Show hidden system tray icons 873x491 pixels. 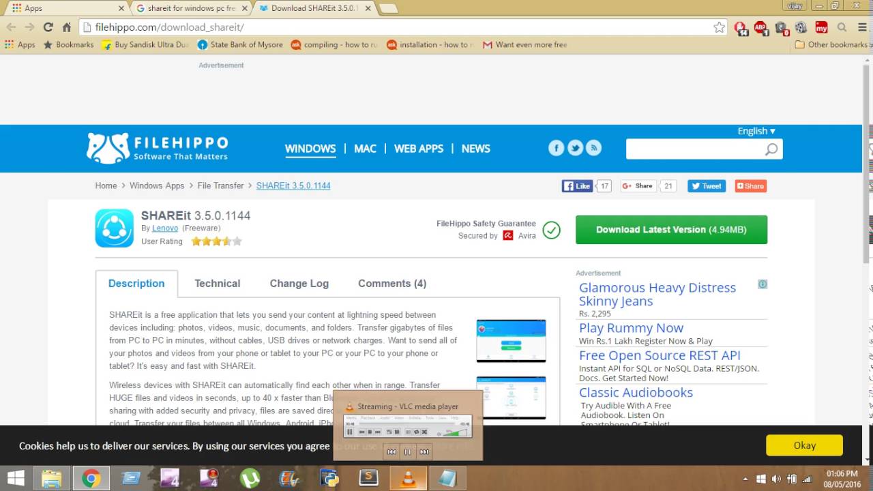coord(745,479)
